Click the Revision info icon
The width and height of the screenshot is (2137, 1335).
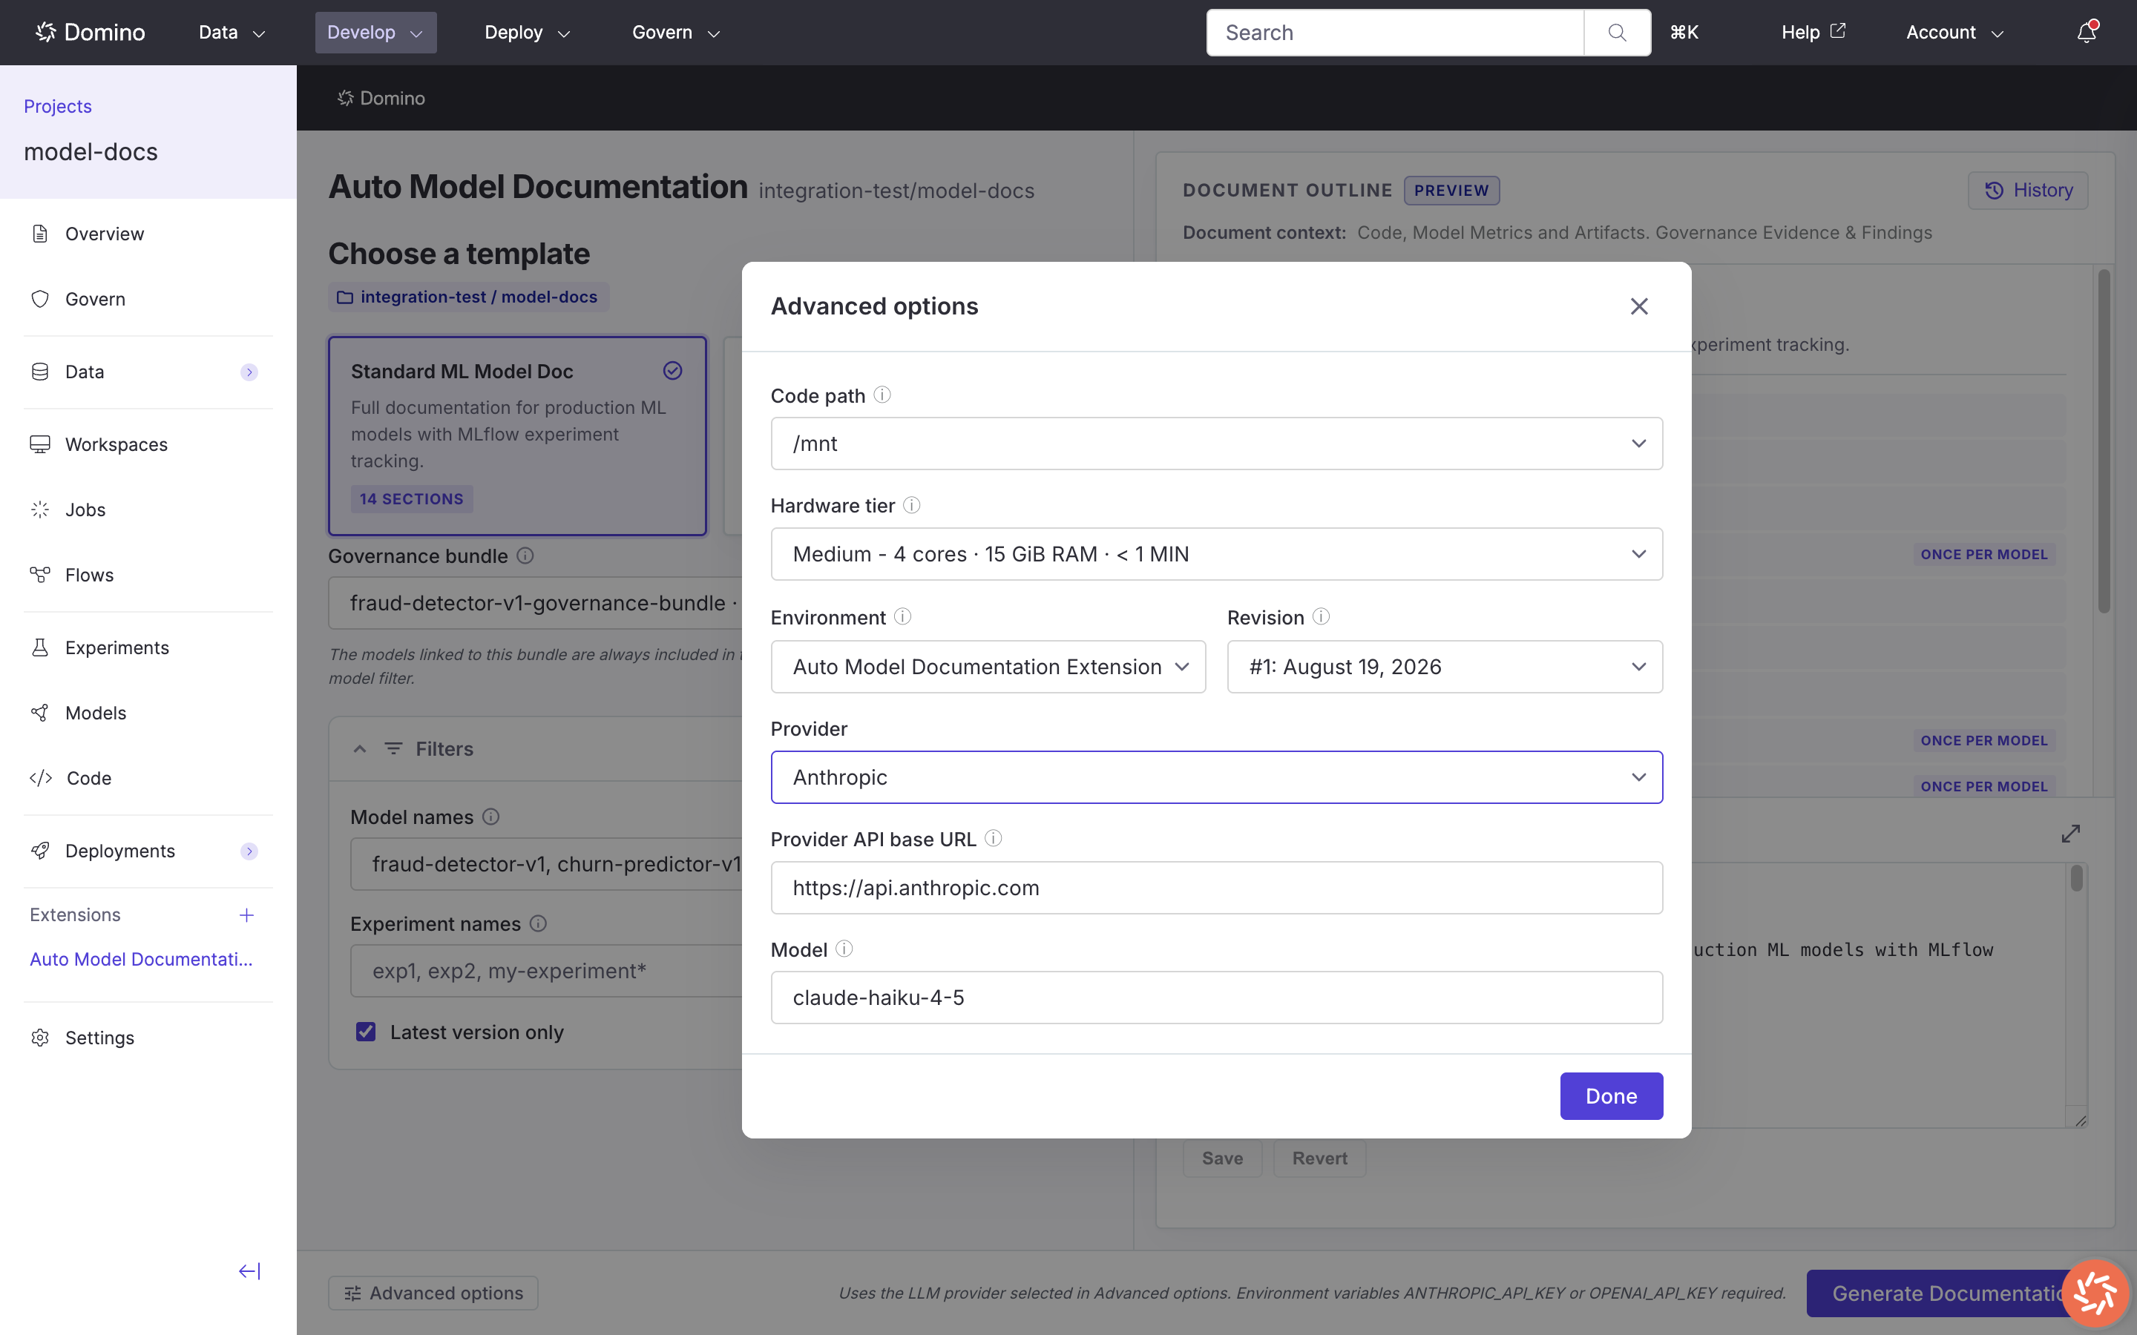click(x=1321, y=616)
